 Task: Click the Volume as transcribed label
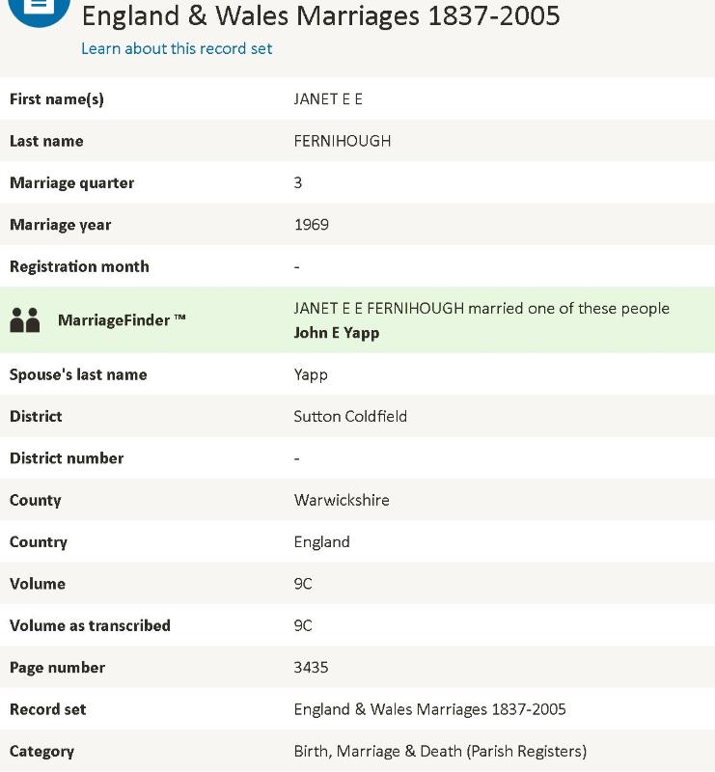pos(90,625)
